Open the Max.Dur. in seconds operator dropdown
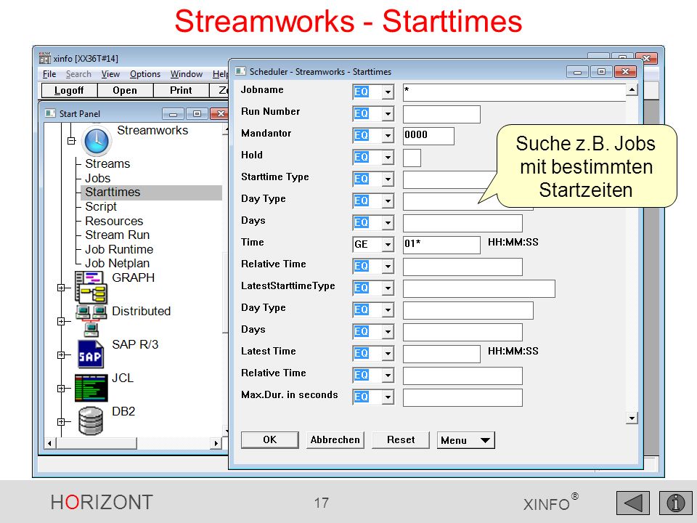Image resolution: width=697 pixels, height=523 pixels. coord(388,397)
